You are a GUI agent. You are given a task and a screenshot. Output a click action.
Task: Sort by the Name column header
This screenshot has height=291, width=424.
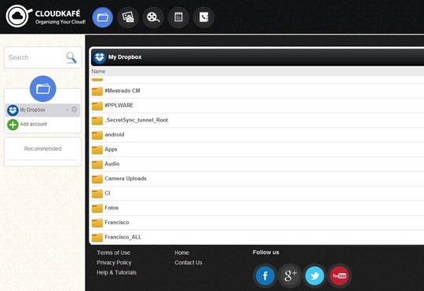[98, 71]
